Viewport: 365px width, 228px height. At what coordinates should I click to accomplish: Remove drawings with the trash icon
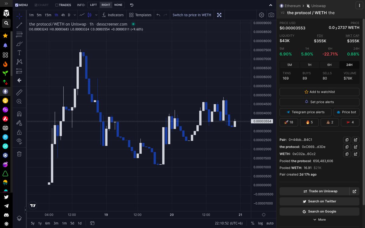pos(19,154)
